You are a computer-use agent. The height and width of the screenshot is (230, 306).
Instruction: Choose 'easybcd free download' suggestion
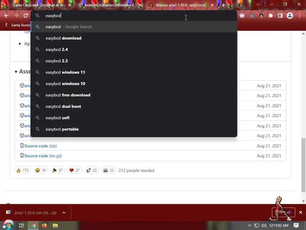point(134,95)
